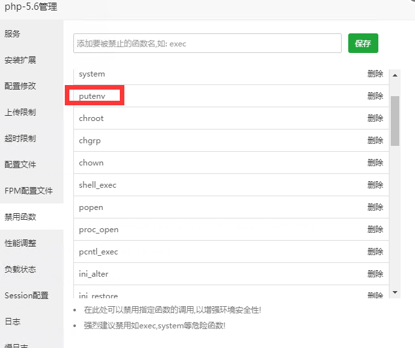Viewport: 415px width, 348px height.
Task: Open the FPM配置文件 section
Action: tap(28, 190)
